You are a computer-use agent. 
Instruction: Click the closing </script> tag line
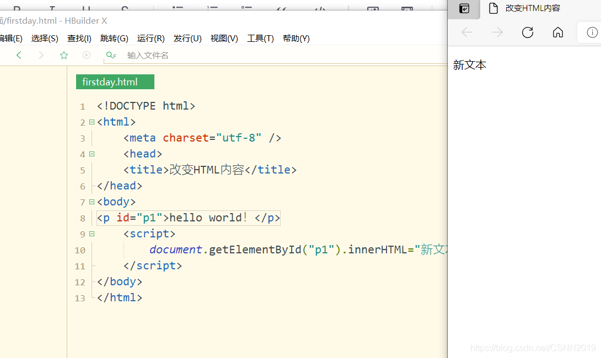click(153, 265)
